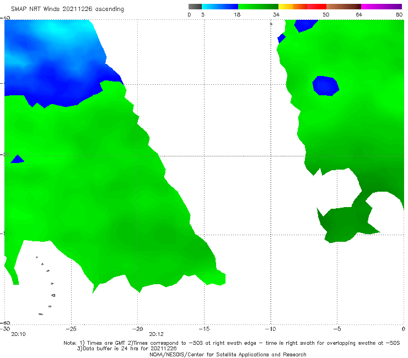
Task: Click the gray 0-5 segment of the colorbar
Action: coord(195,7)
